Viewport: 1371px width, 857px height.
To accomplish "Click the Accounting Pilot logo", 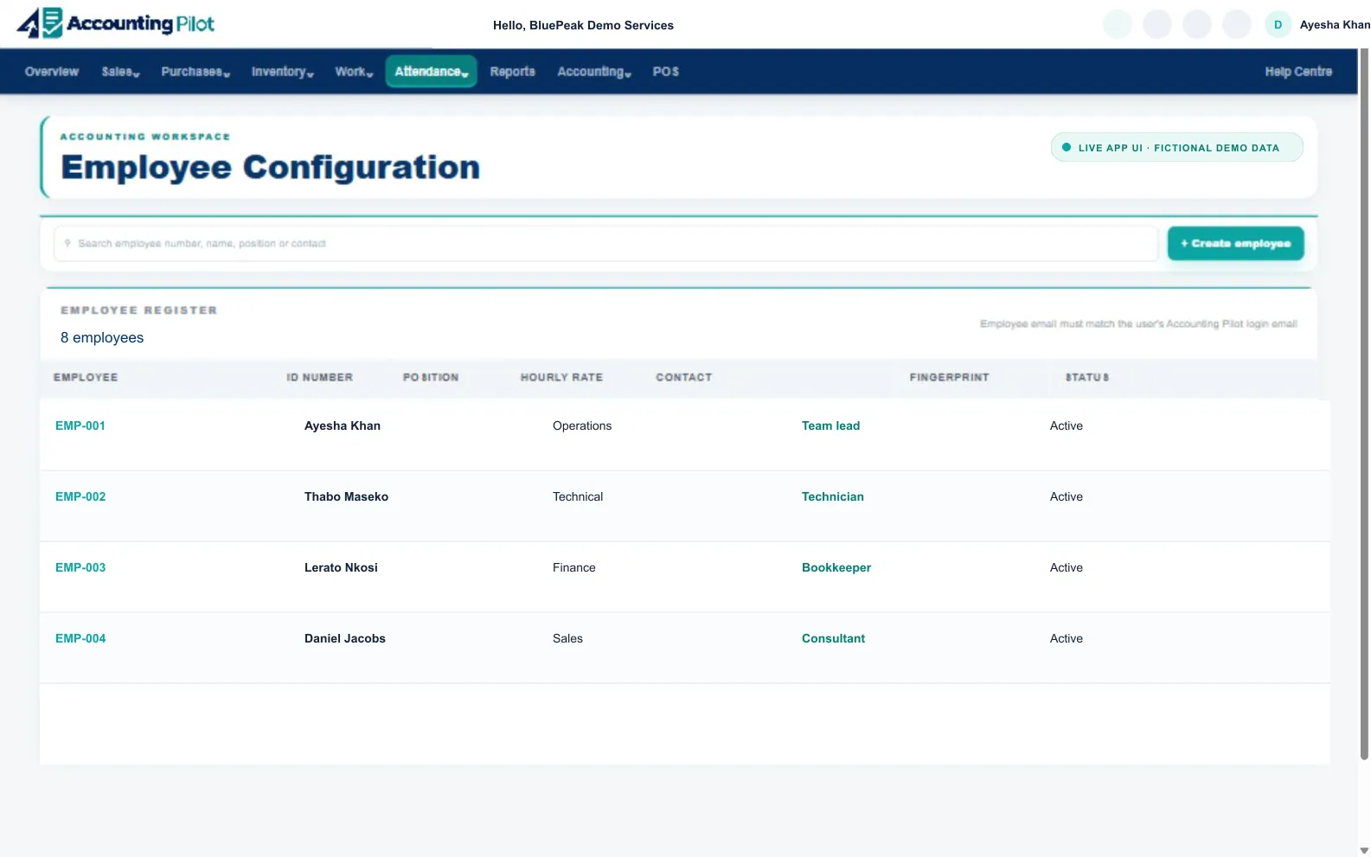I will [116, 23].
